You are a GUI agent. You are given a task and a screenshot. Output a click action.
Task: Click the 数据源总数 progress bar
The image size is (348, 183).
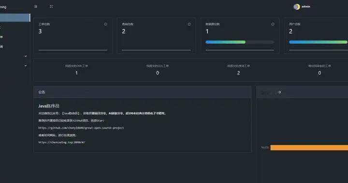coord(240,42)
